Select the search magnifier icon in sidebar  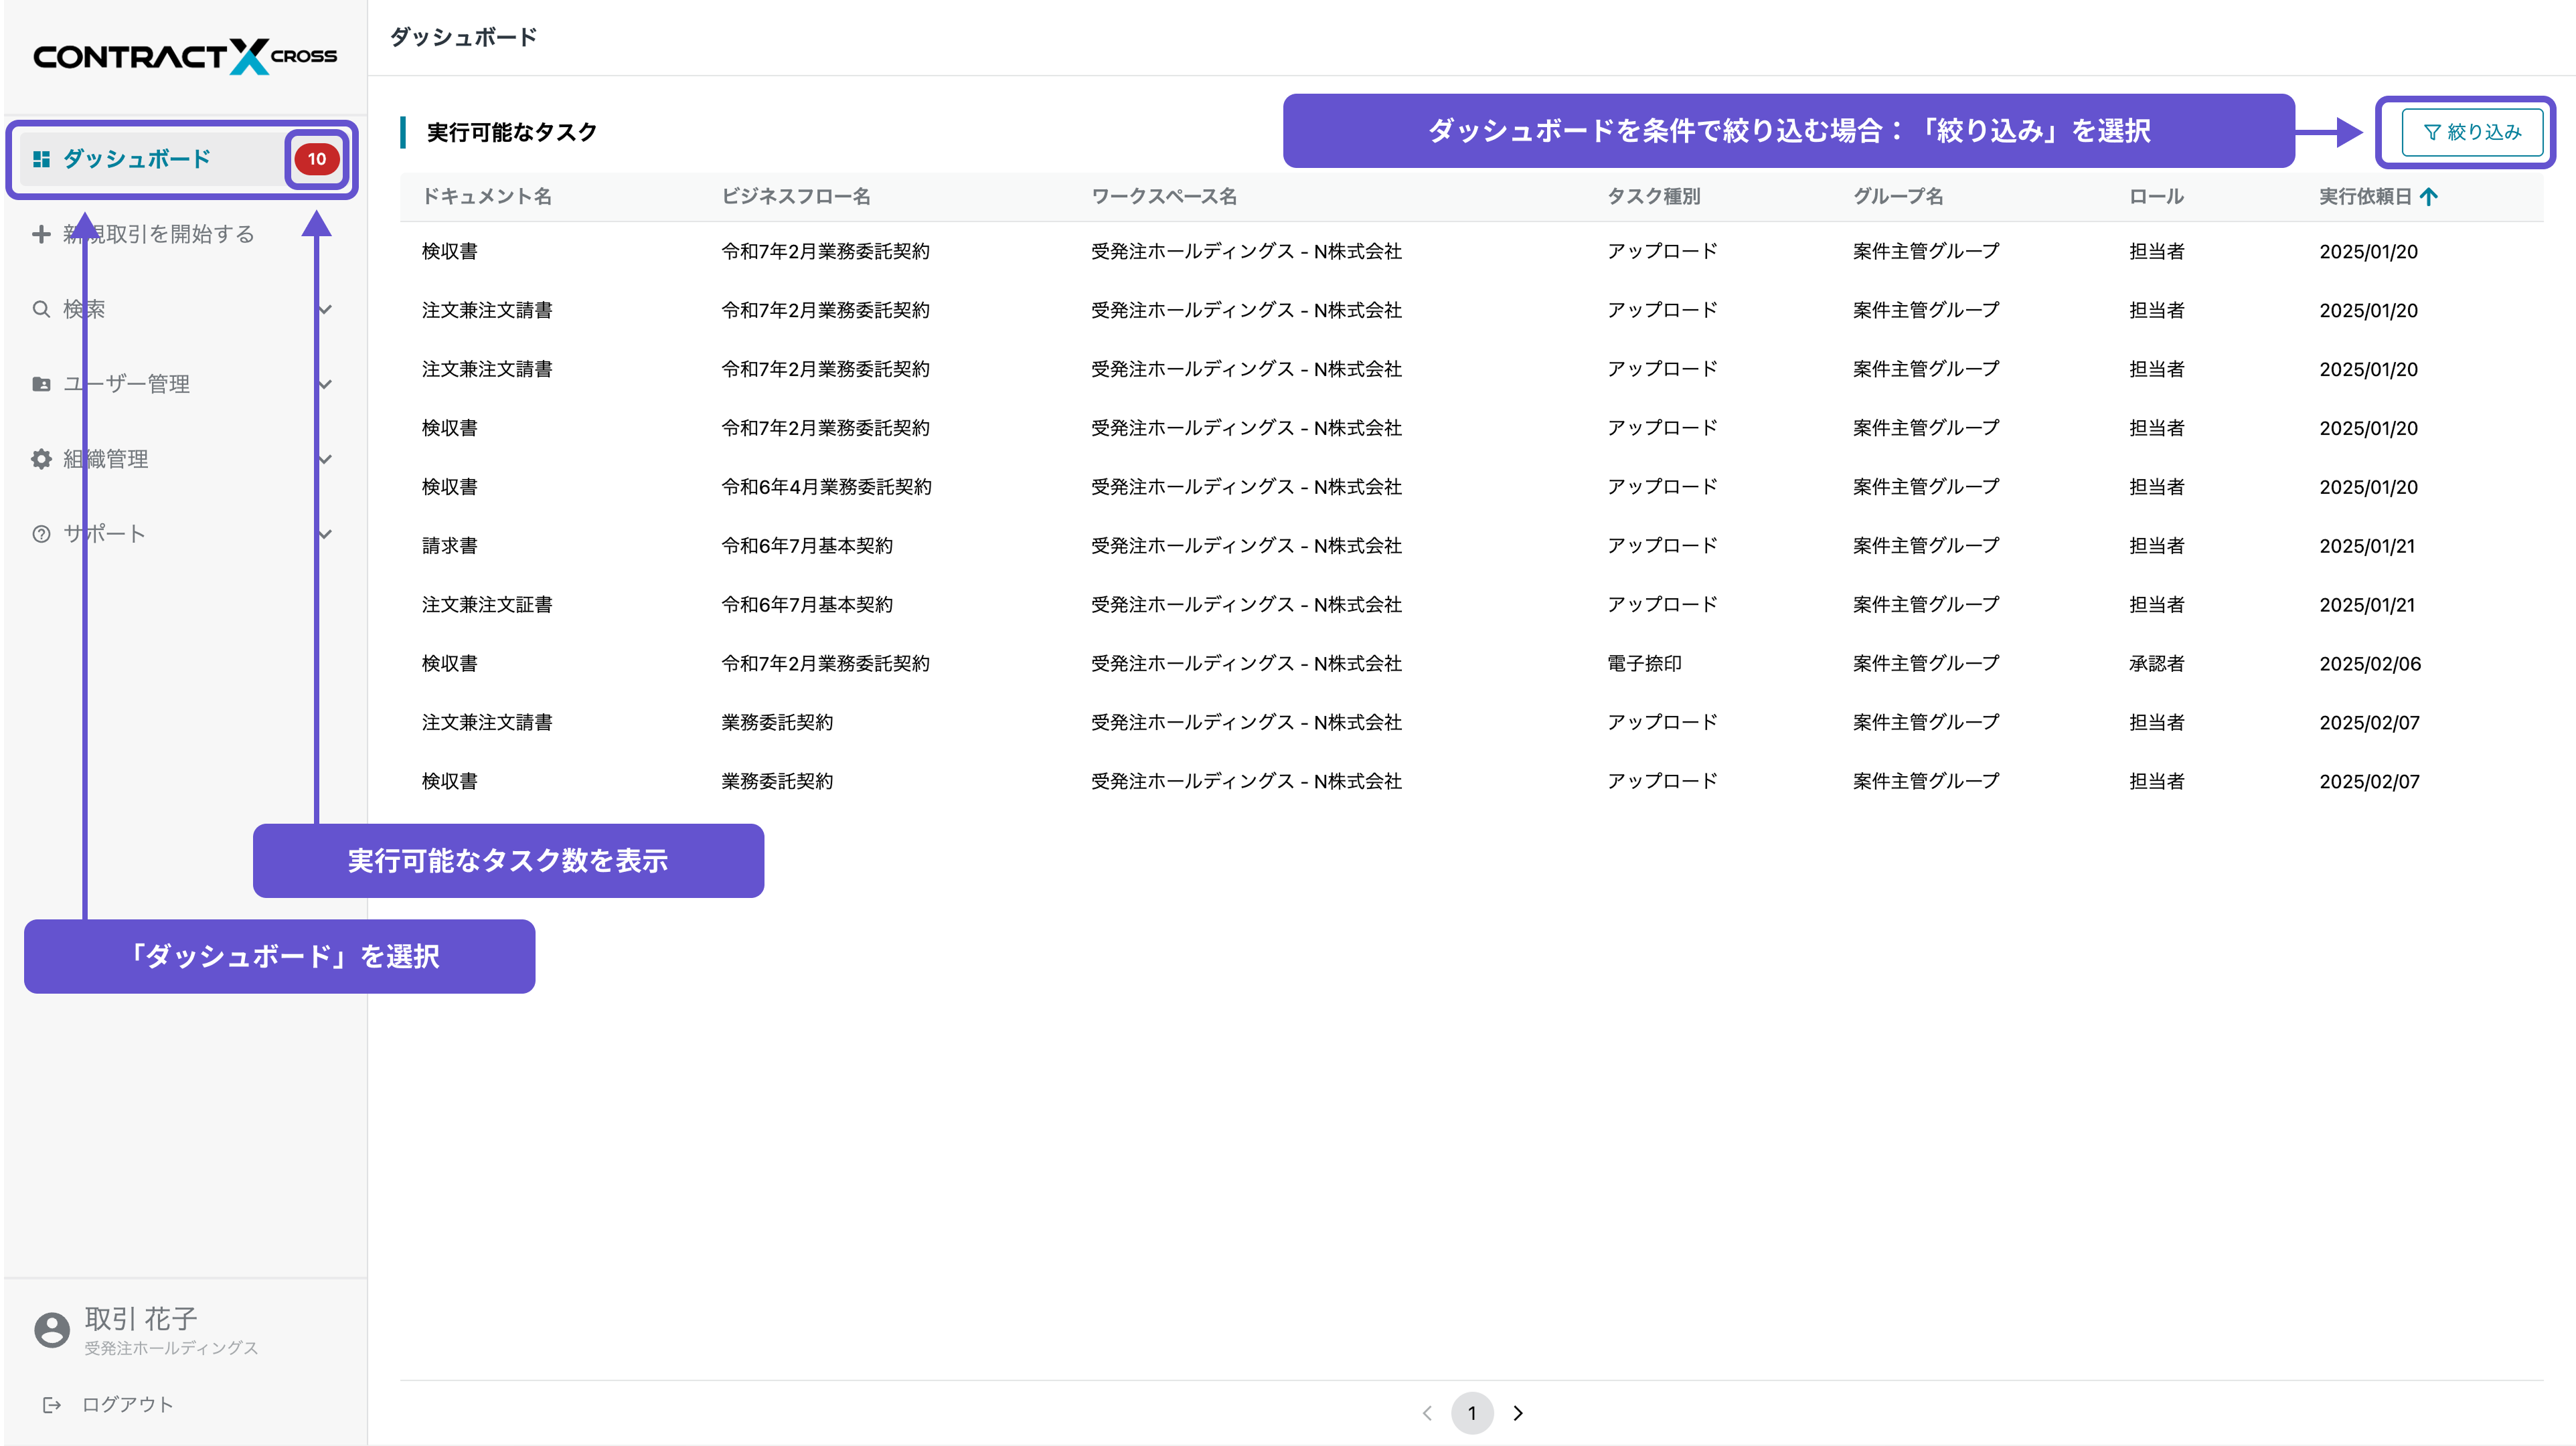41,308
